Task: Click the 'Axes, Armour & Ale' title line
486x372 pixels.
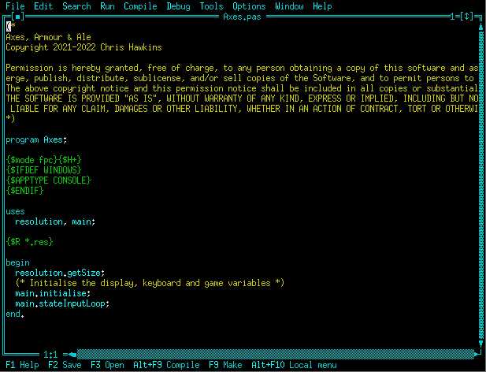Action: [48, 37]
